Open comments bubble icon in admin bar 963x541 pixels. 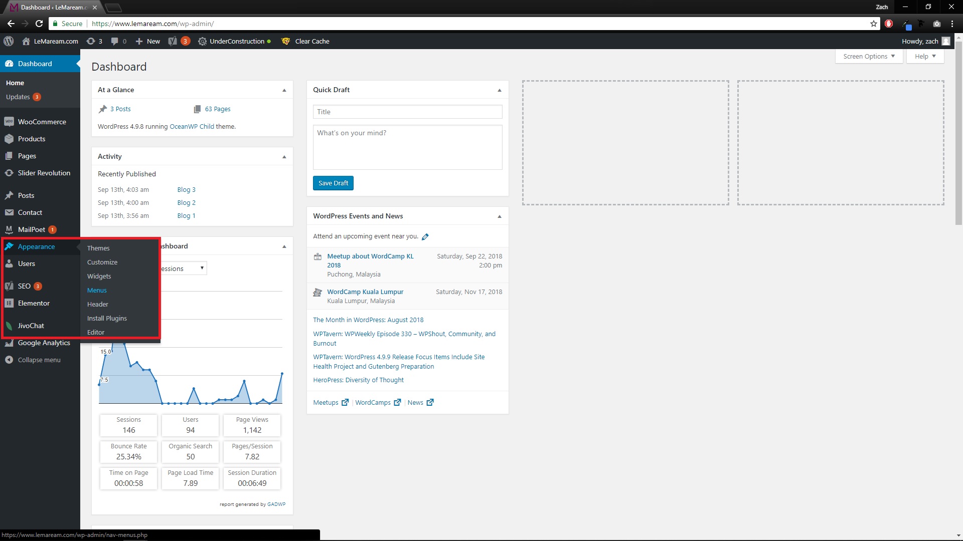[114, 41]
